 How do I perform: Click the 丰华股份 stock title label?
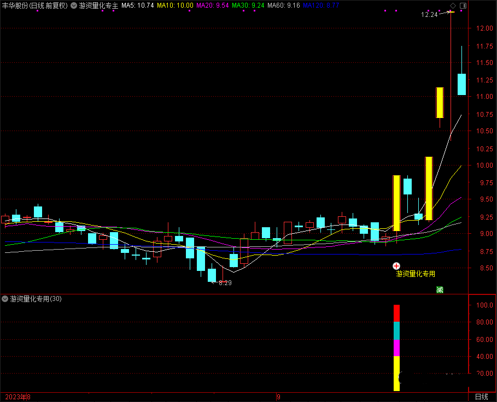pos(14,5)
